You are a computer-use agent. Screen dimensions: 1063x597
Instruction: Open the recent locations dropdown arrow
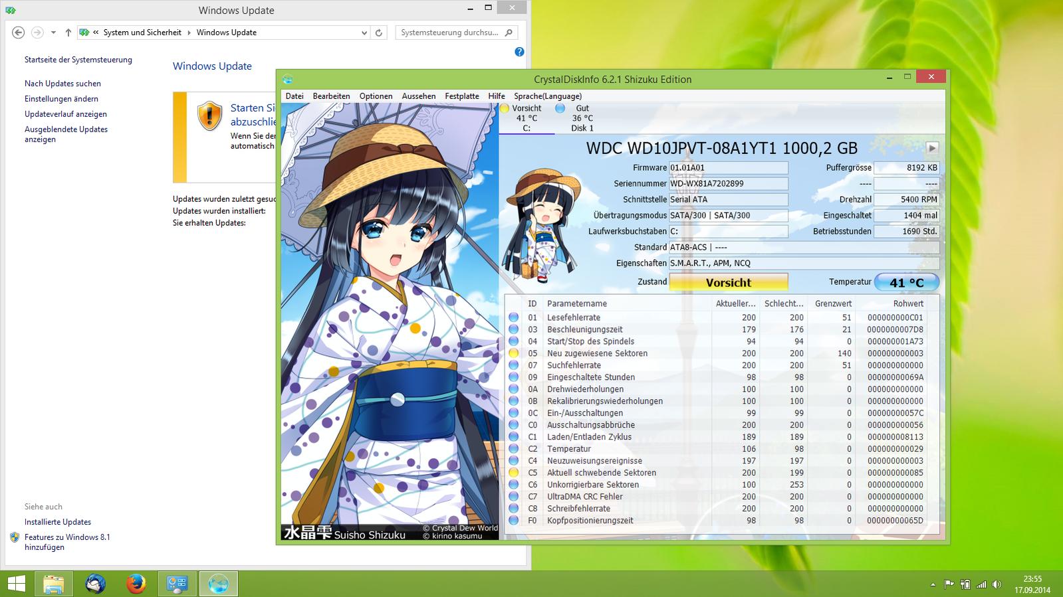(53, 33)
